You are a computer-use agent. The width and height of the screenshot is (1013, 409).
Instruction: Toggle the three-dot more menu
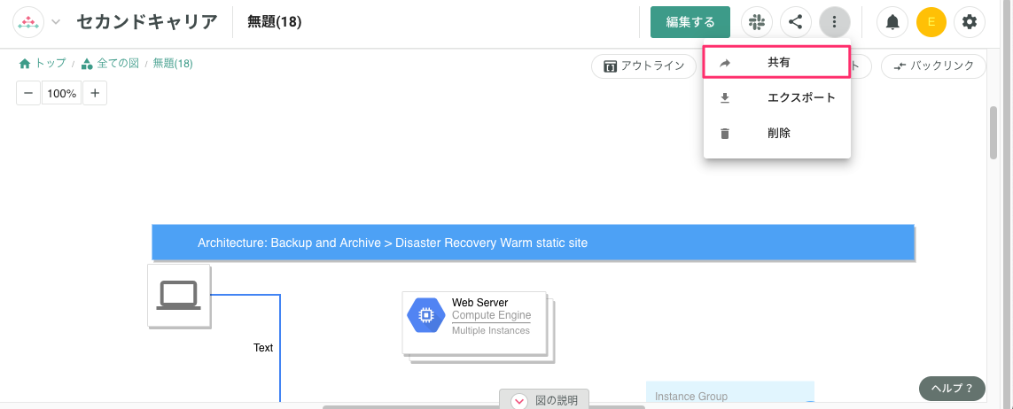835,22
